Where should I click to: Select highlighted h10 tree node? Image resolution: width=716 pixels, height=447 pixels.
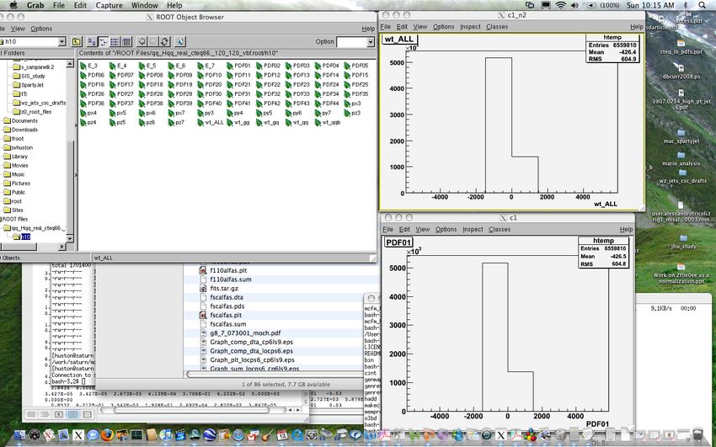pyautogui.click(x=25, y=237)
